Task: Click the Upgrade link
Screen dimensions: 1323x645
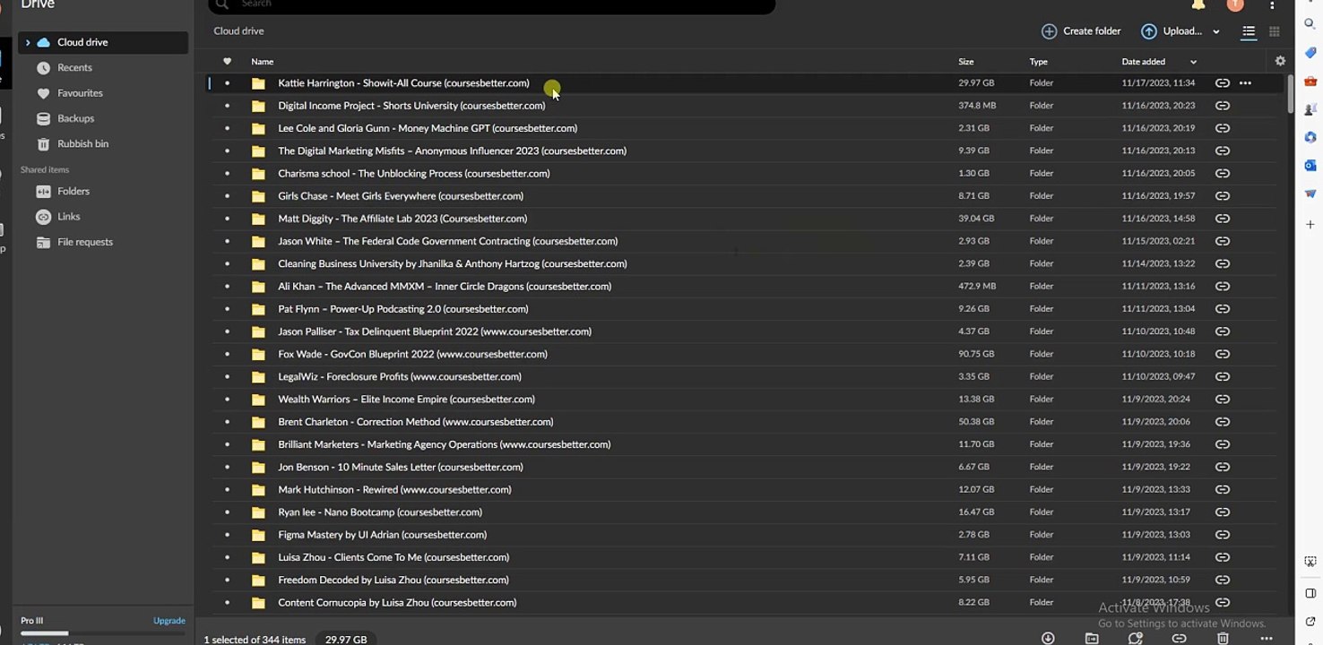Action: 169,621
